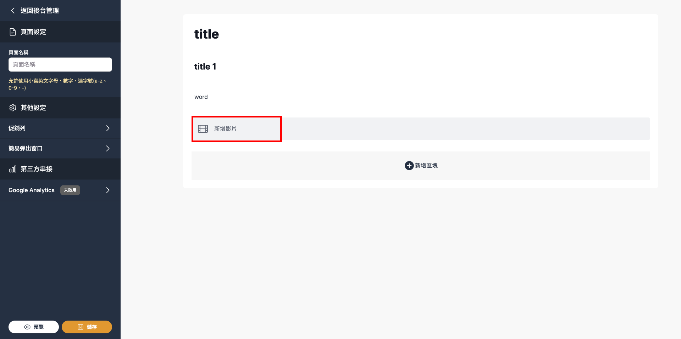The image size is (681, 339).
Task: Click the 頁面設定 document icon
Action: (x=13, y=32)
